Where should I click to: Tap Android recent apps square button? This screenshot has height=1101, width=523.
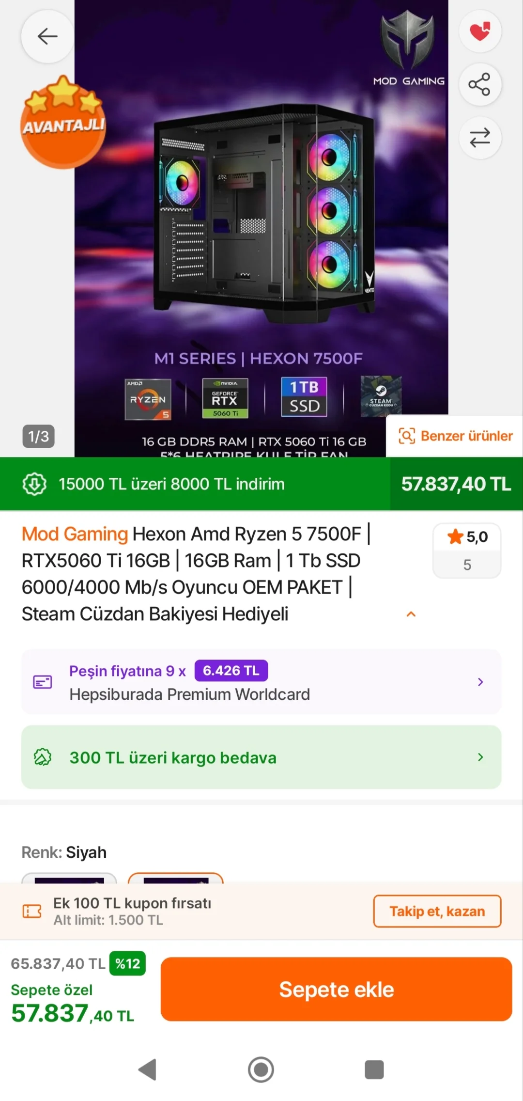coord(374,1070)
